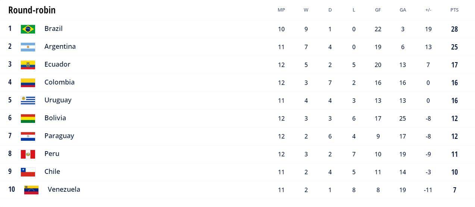Click the Round-robin heading
The width and height of the screenshot is (475, 207).
click(x=32, y=10)
